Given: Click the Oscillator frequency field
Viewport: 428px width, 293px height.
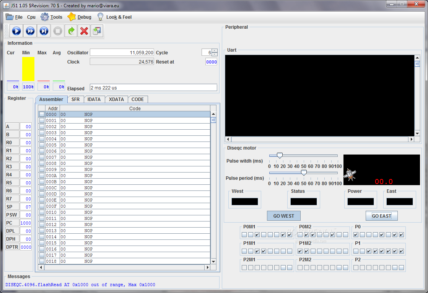Looking at the screenshot, I should (x=122, y=52).
